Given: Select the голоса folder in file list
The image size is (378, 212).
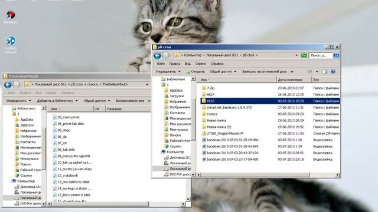Looking at the screenshot, I should click(210, 114).
